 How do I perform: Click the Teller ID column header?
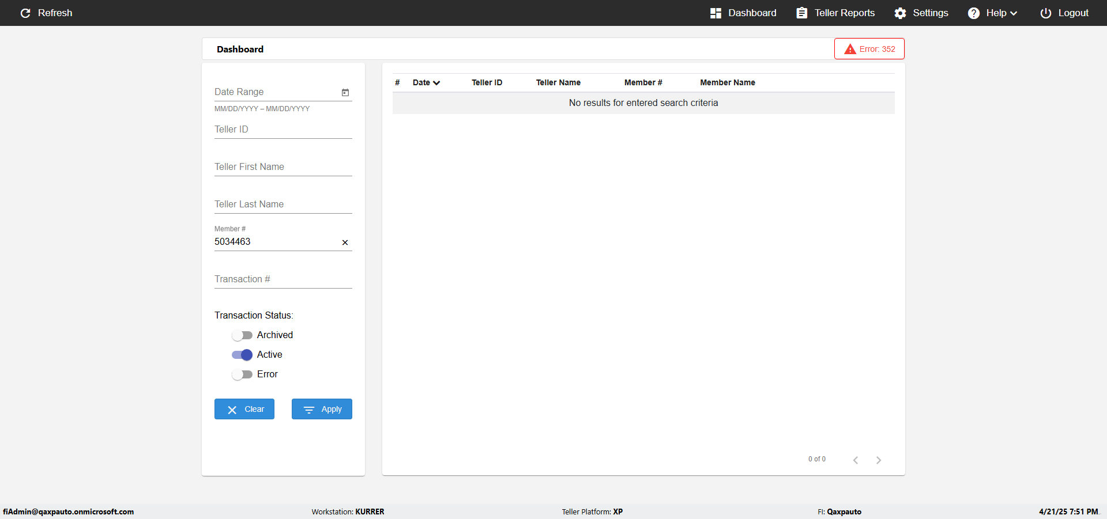[487, 82]
